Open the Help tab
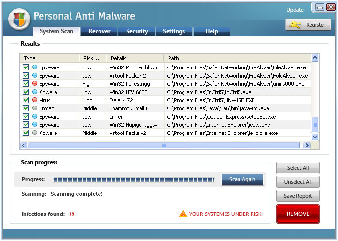Image resolution: width=338 pixels, height=241 pixels. [x=211, y=31]
